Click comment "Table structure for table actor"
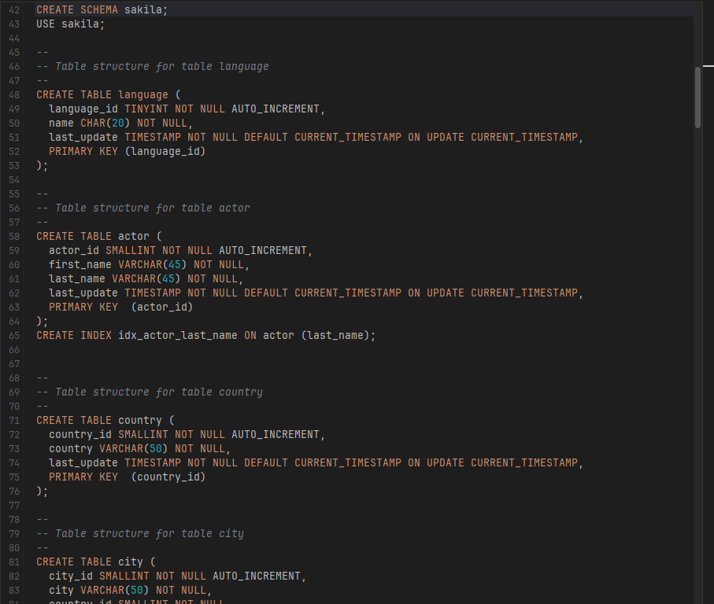 [x=153, y=208]
